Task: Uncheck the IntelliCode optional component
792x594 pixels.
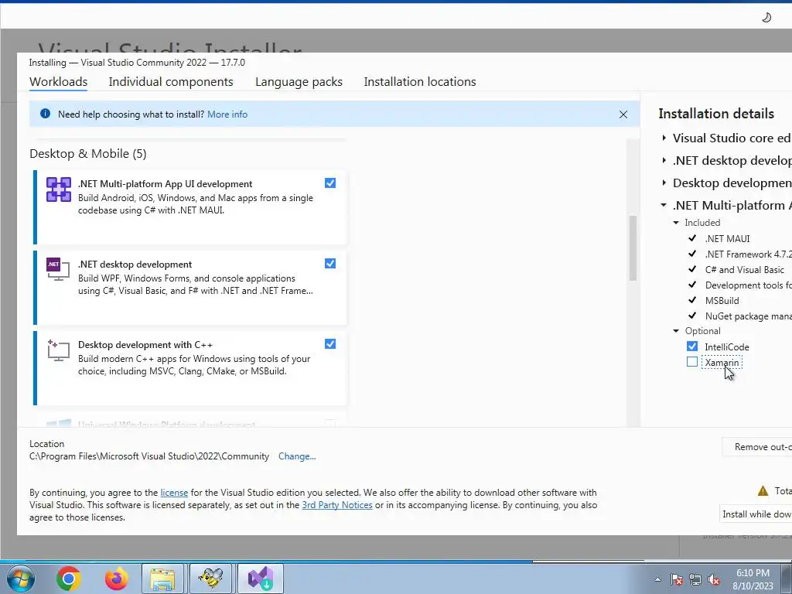Action: [x=692, y=346]
